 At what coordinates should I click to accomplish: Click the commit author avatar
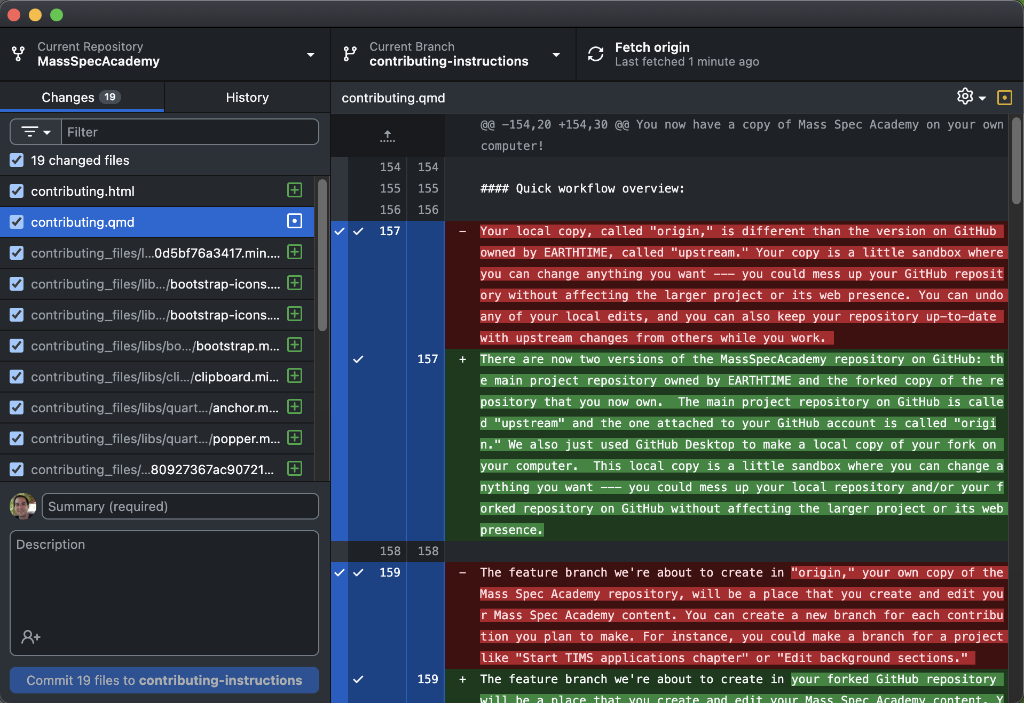23,506
